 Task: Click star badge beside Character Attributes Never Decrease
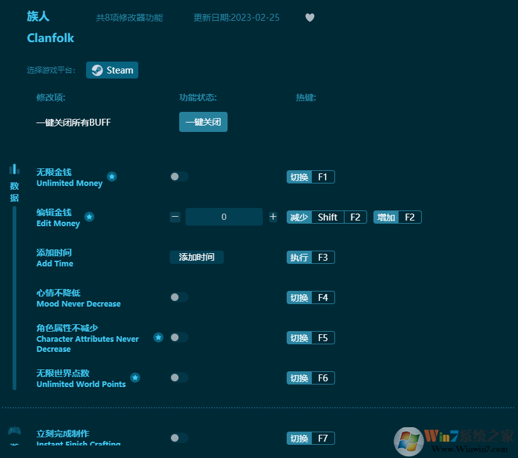pos(158,337)
